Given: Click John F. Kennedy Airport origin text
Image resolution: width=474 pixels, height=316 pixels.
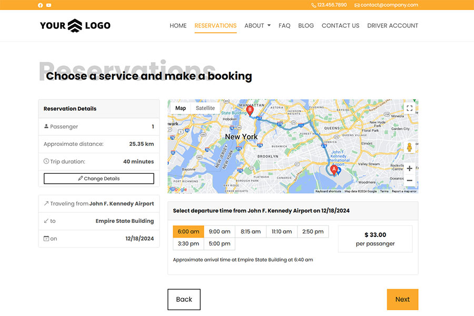Looking at the screenshot, I should point(122,203).
